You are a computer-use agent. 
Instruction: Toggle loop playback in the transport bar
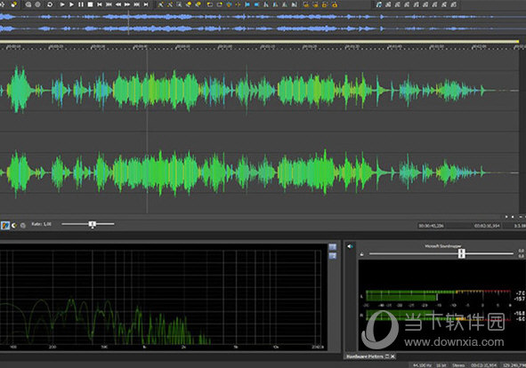pyautogui.click(x=50, y=4)
